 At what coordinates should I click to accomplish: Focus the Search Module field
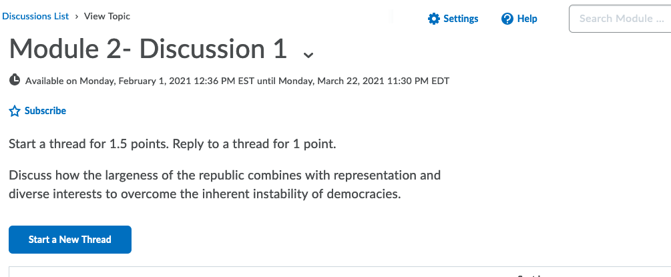(620, 19)
